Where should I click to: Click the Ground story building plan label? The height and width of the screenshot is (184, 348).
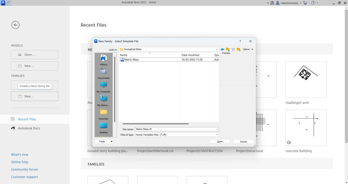[107, 151]
